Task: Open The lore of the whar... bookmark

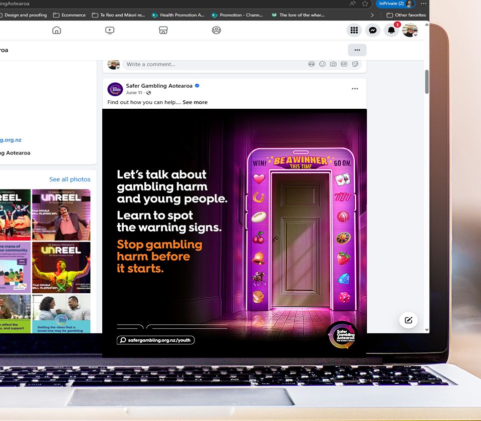Action: point(298,15)
